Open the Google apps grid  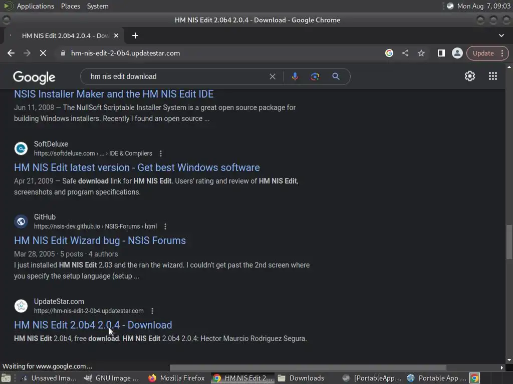tap(493, 76)
